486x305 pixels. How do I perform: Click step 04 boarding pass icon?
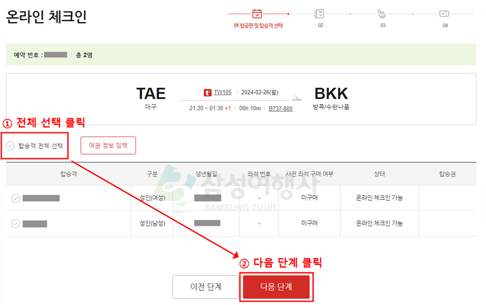[x=444, y=14]
